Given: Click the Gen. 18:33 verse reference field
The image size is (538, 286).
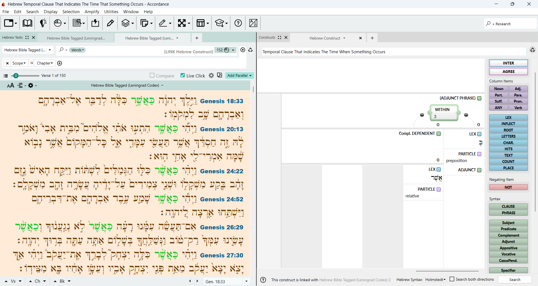Looking at the screenshot, I should [223, 282].
